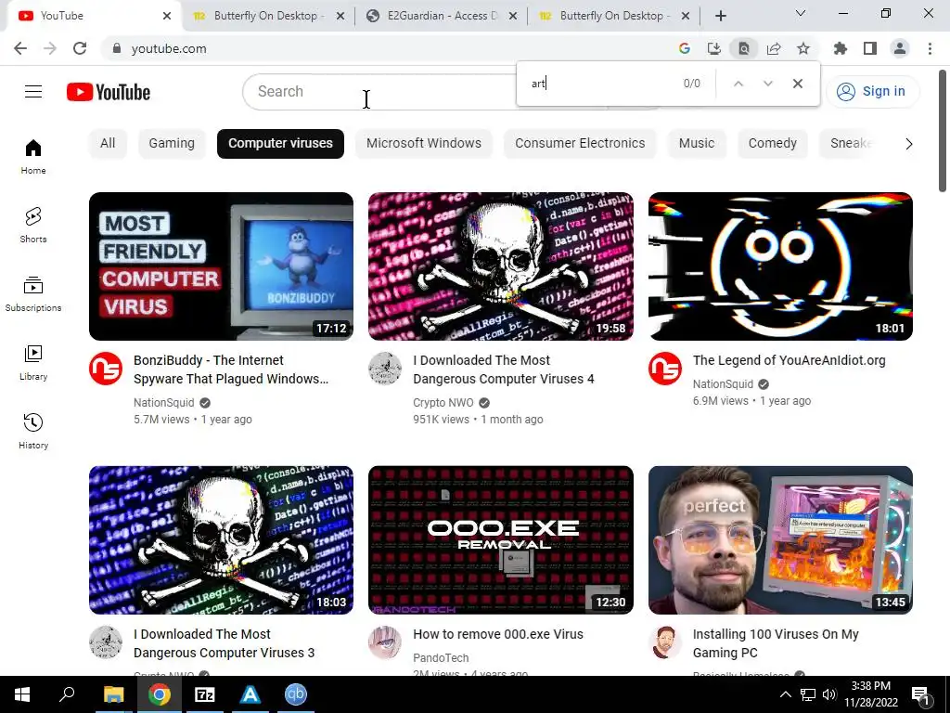Open the Extensions puzzle icon

coord(841,48)
